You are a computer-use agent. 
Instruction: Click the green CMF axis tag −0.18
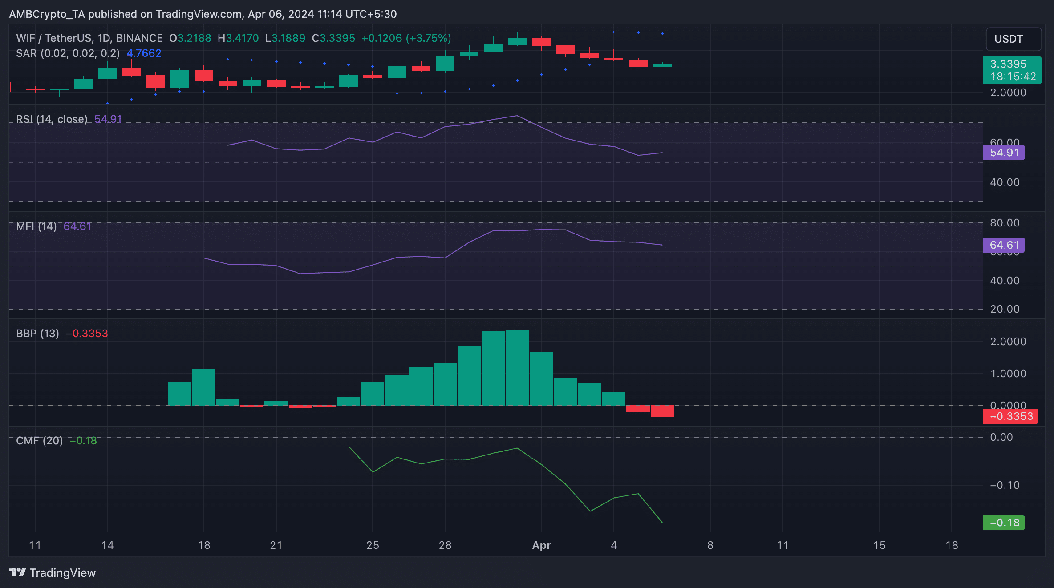pyautogui.click(x=1004, y=523)
